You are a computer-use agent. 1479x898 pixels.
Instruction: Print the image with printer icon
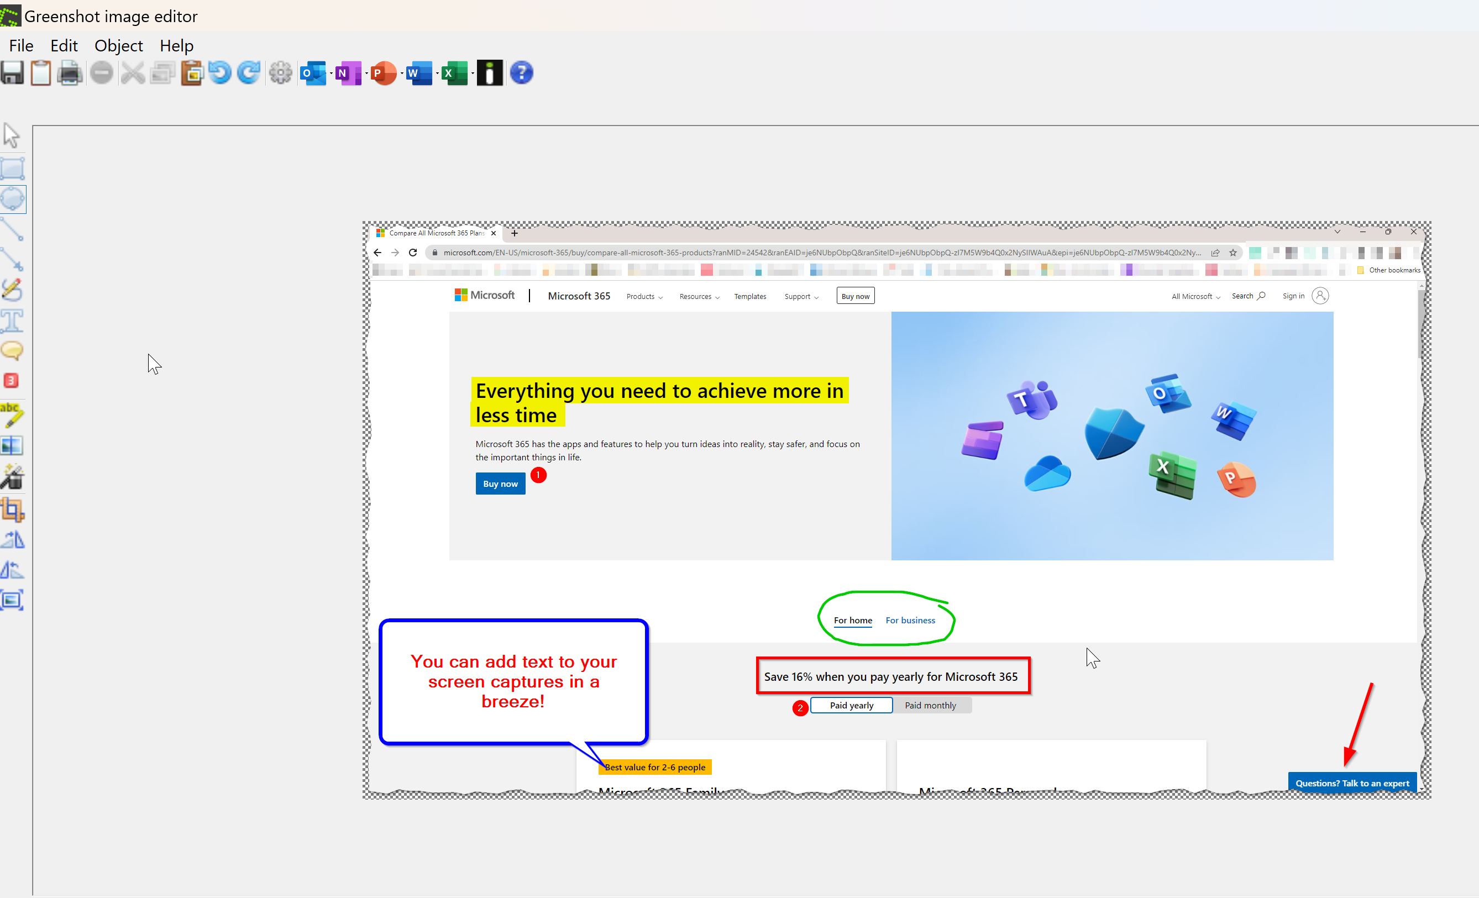pos(70,73)
